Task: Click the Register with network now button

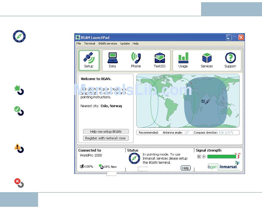Action: pyautogui.click(x=106, y=138)
